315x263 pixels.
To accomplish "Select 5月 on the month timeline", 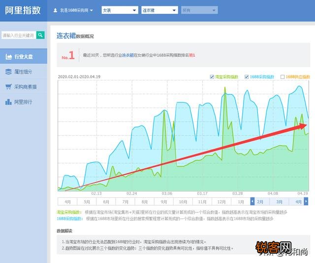I will 87,202.
